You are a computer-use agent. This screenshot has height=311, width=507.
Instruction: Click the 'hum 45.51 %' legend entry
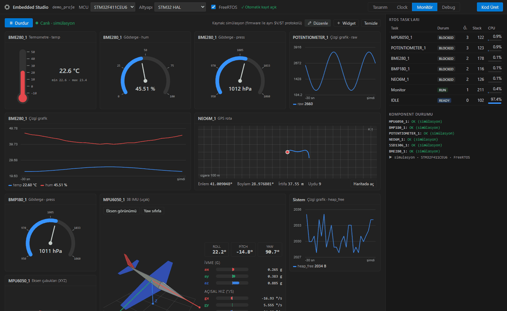pyautogui.click(x=53, y=185)
